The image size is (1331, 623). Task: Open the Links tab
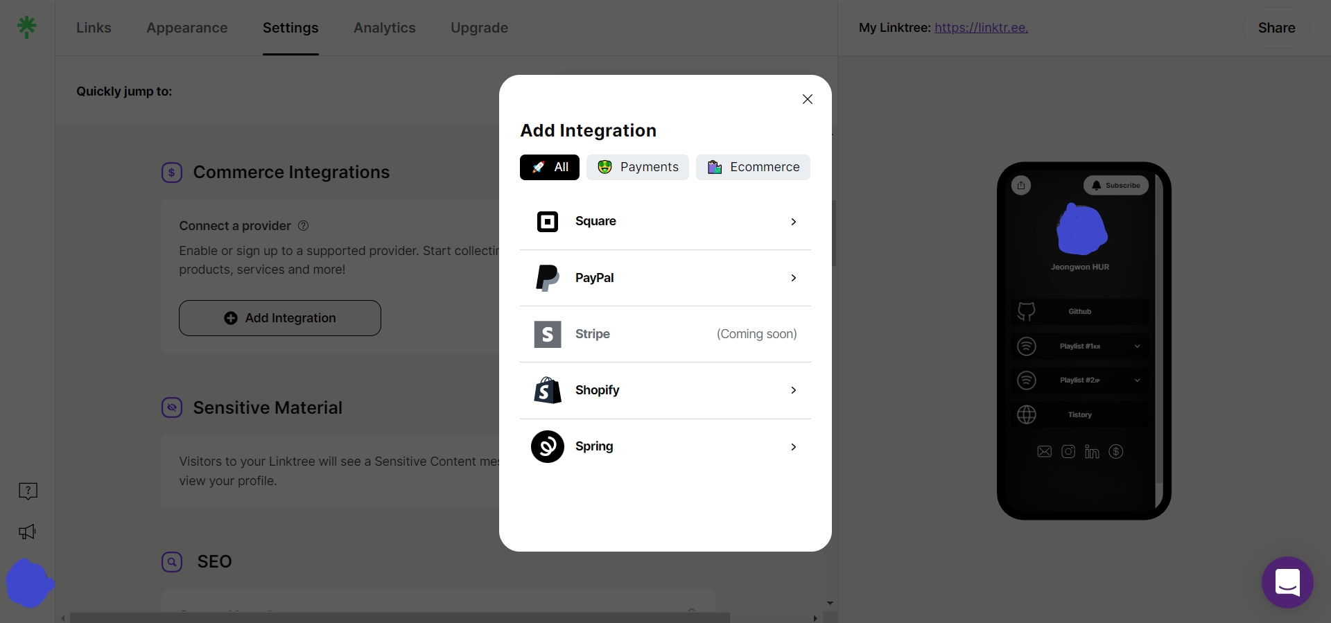point(94,28)
